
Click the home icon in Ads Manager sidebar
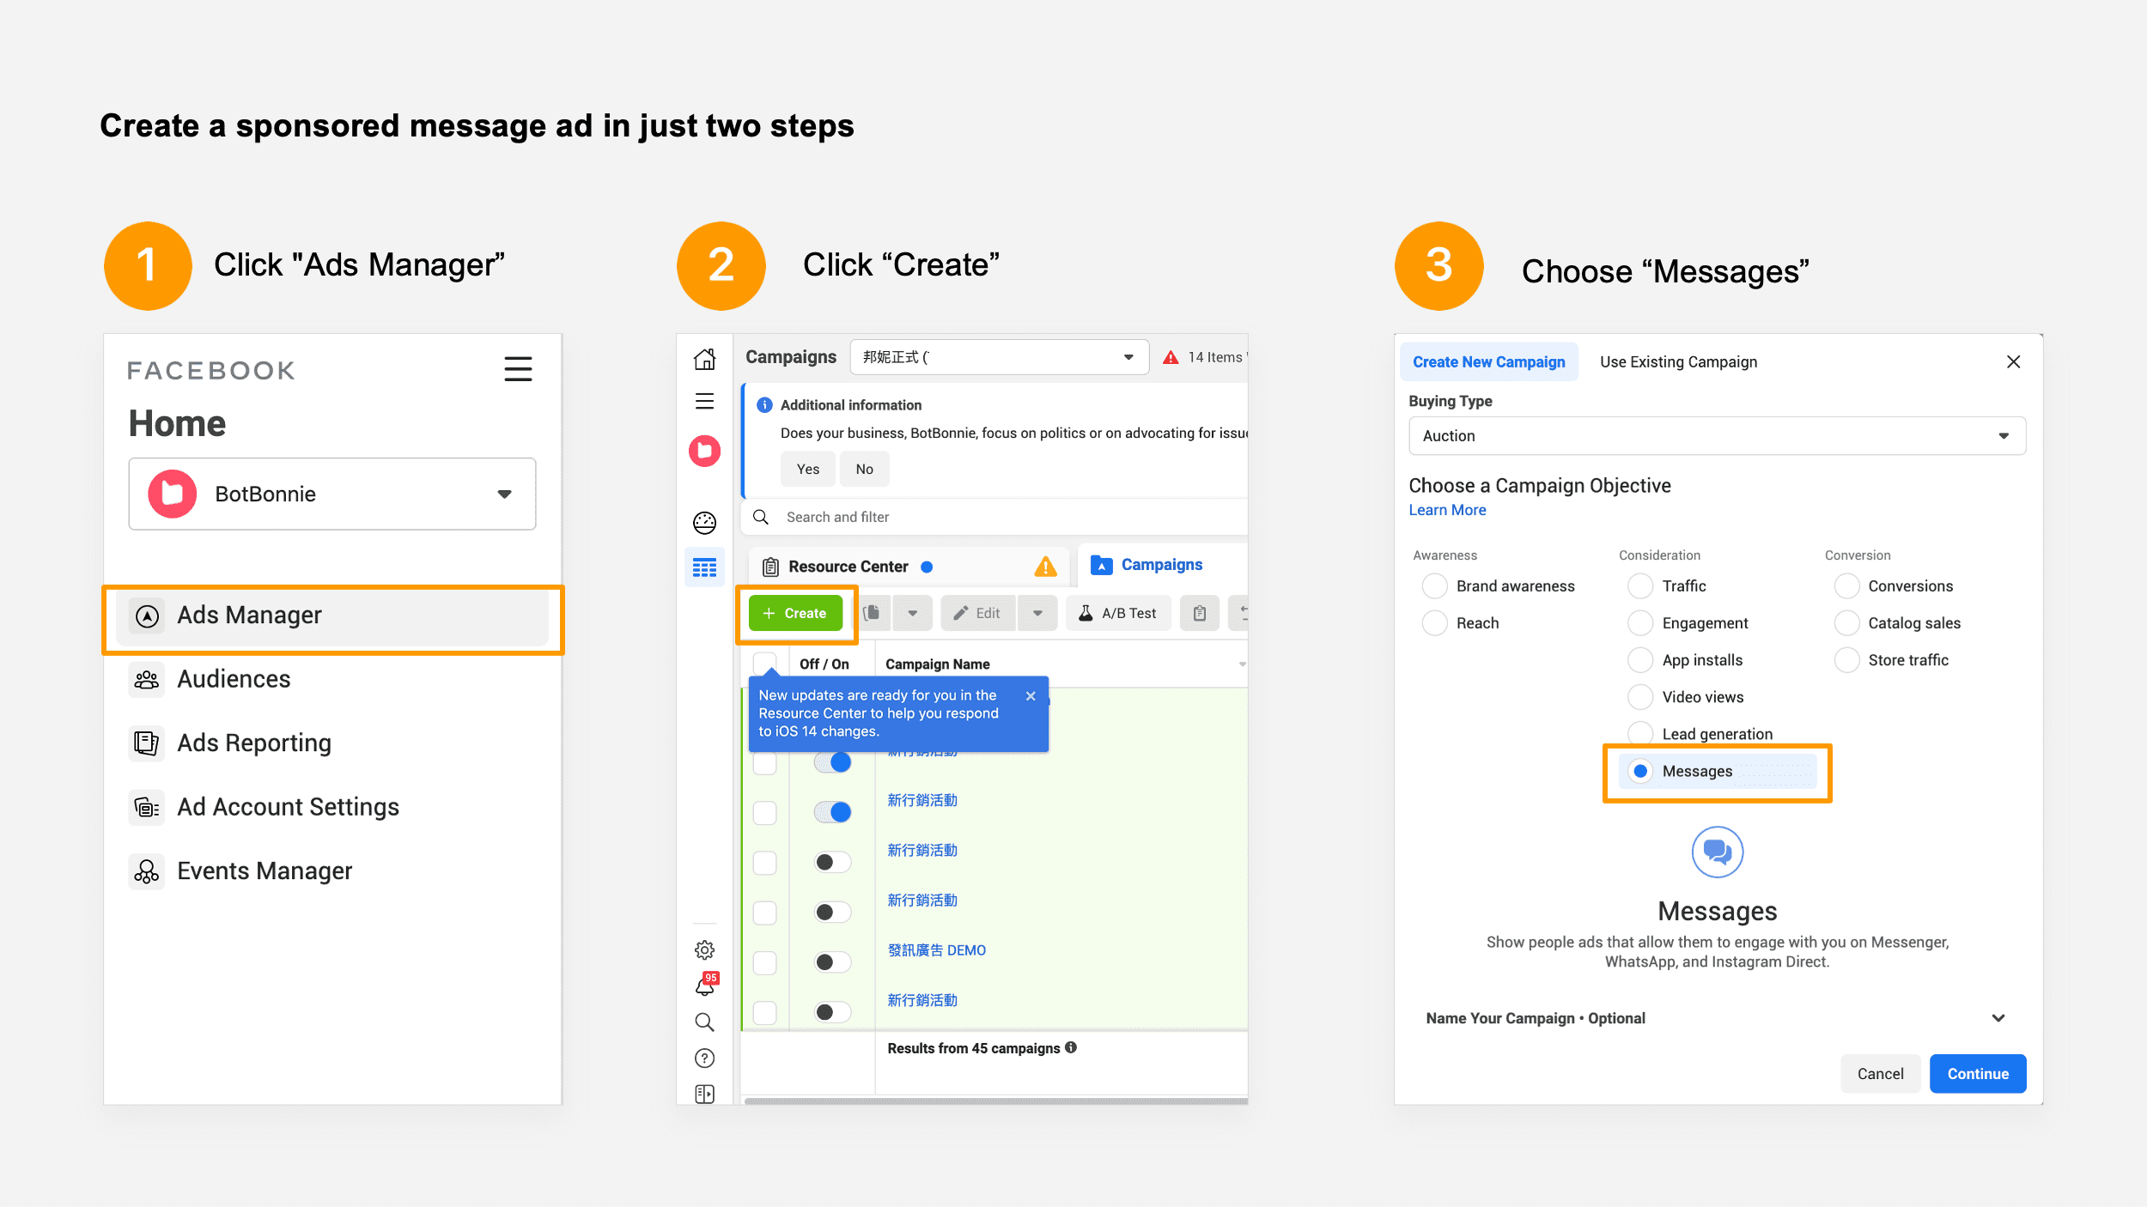[704, 358]
